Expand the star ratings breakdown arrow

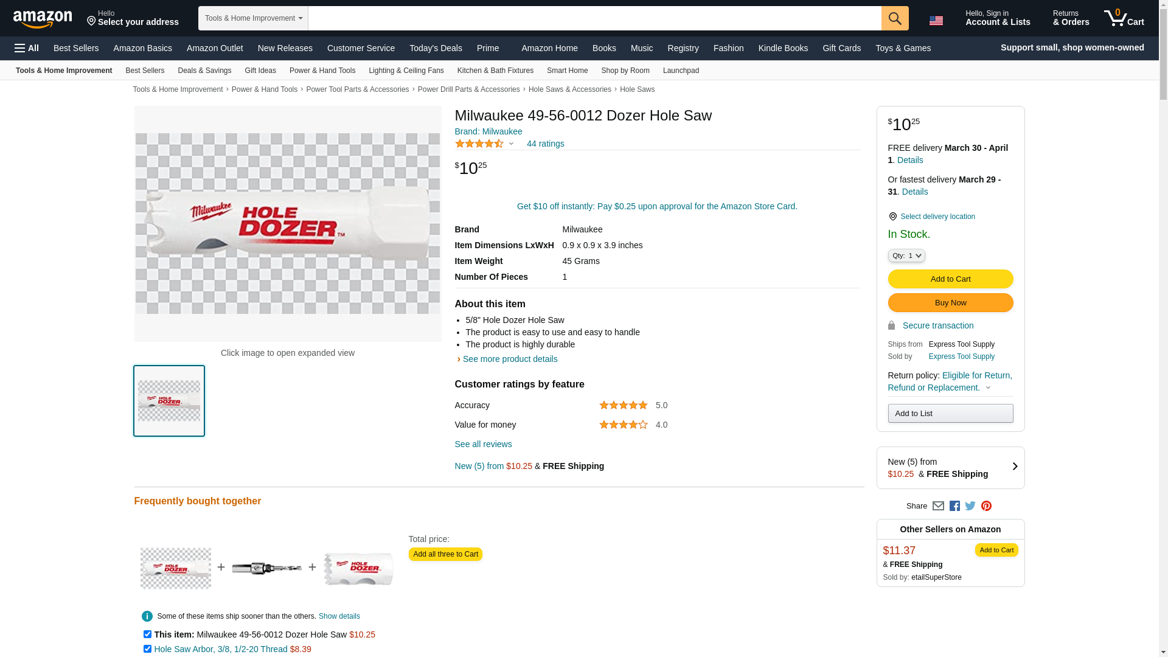tap(511, 144)
